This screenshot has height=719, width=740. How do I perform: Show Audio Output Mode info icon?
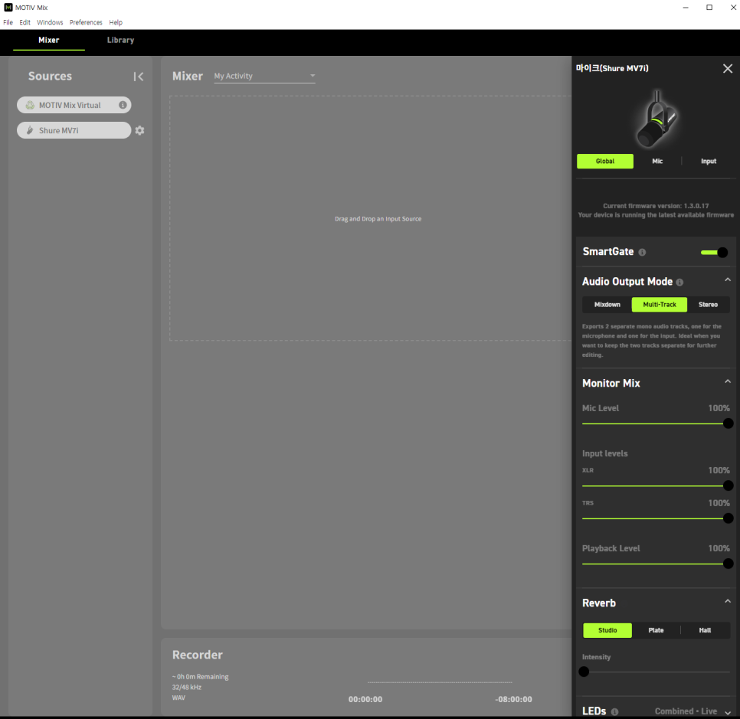point(679,282)
